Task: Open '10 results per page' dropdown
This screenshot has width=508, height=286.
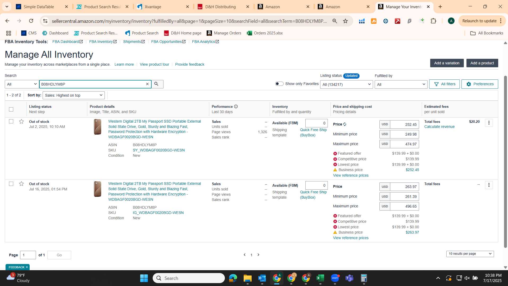Action: pos(470,254)
